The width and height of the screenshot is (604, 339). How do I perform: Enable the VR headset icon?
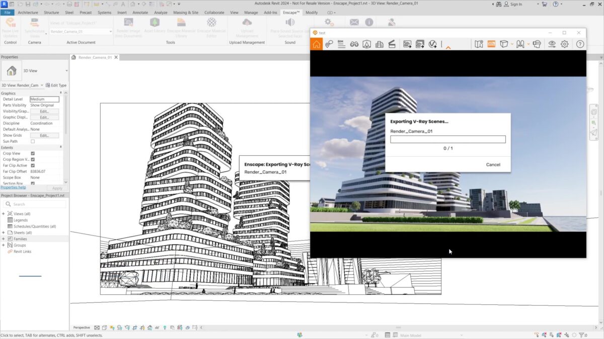537,44
